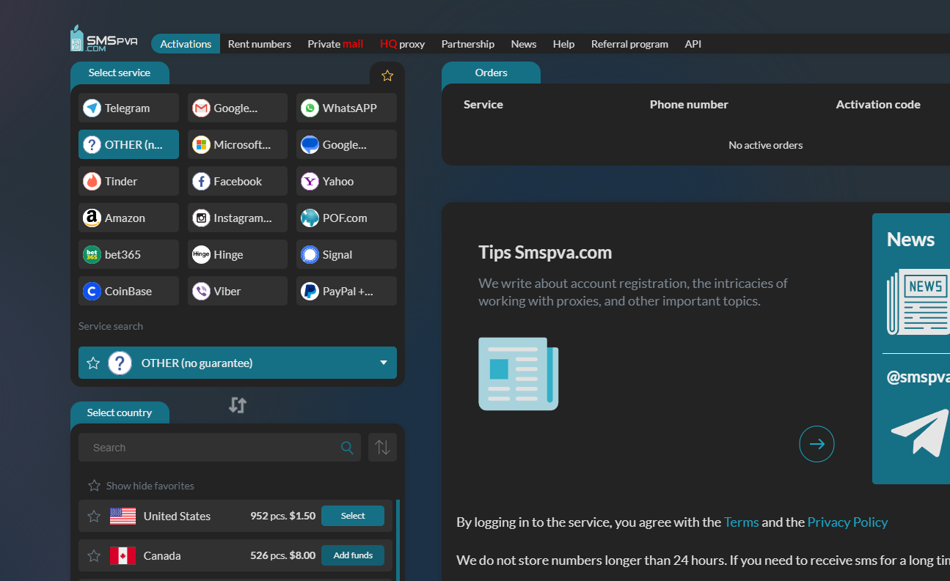The height and width of the screenshot is (581, 950).
Task: Open HQ proxy page
Action: coord(402,44)
